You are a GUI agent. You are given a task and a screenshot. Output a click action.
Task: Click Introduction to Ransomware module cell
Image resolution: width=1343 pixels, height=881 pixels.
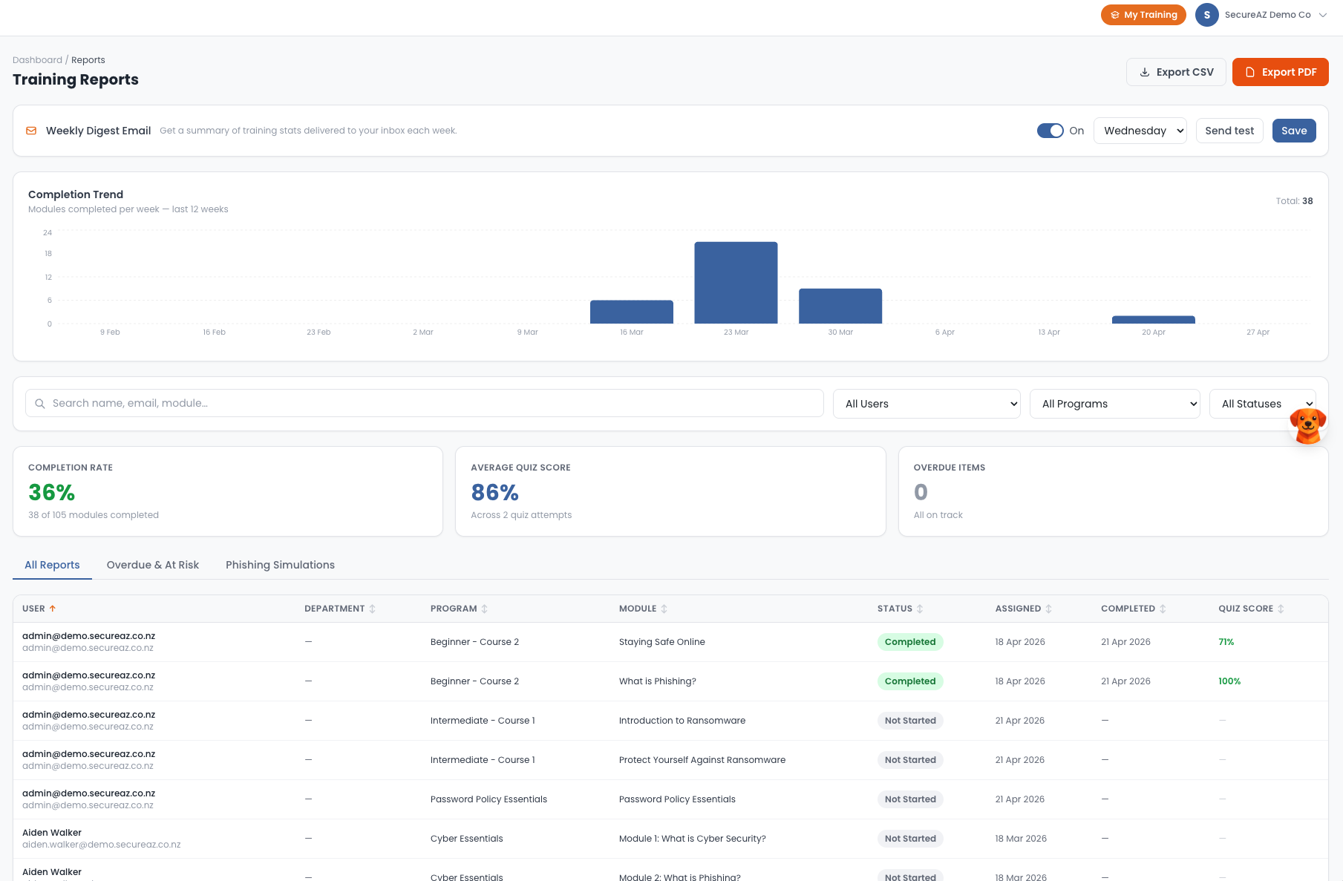tap(682, 721)
